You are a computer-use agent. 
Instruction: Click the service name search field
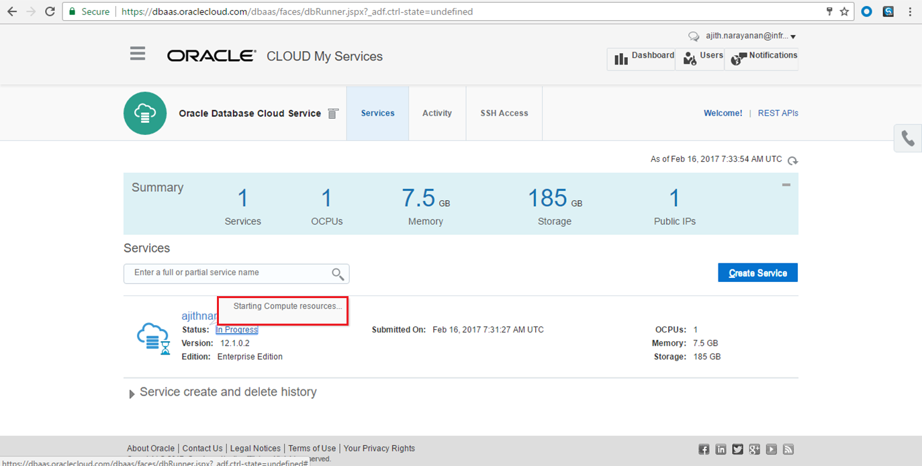[236, 273]
